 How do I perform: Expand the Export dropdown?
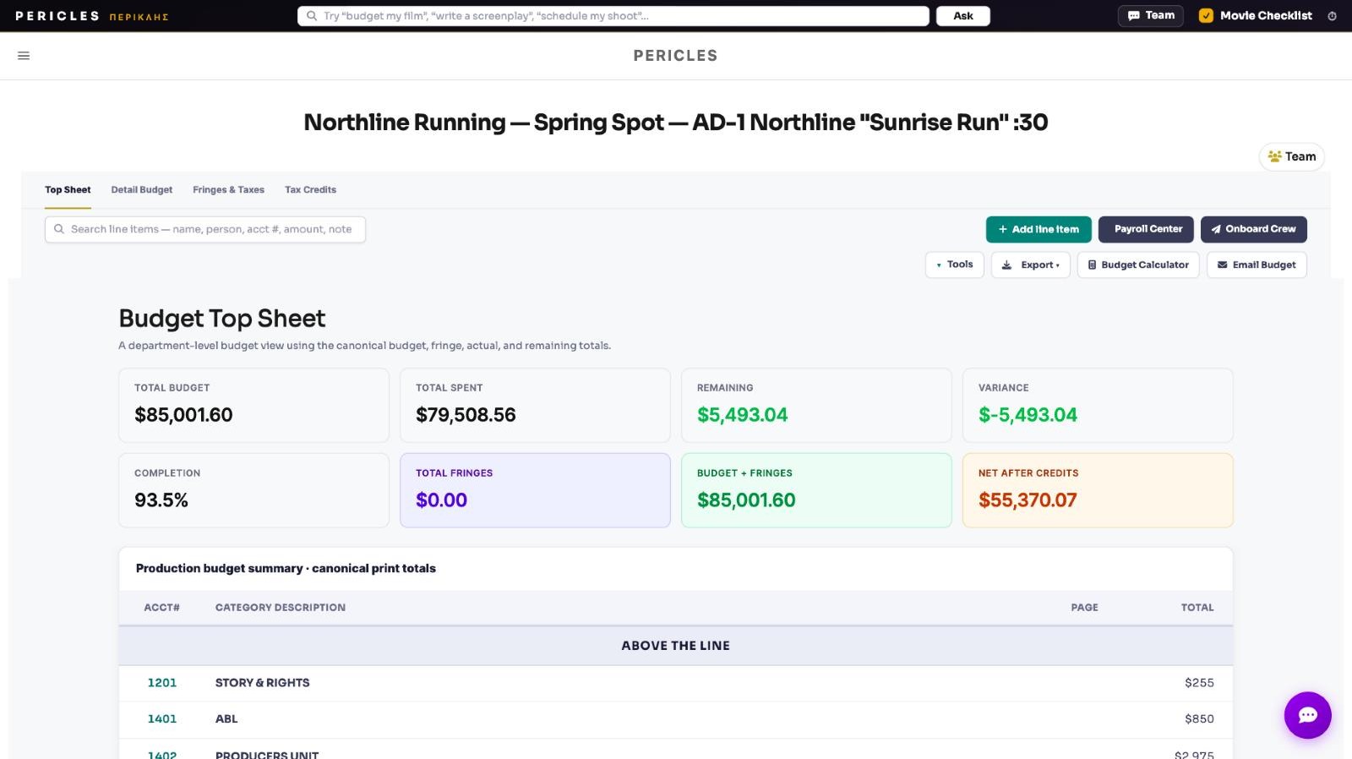(1031, 265)
